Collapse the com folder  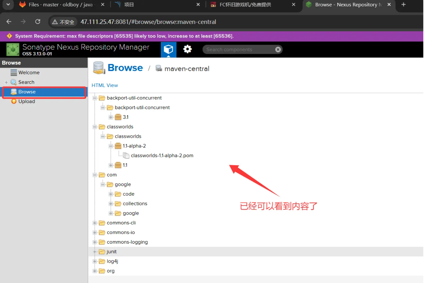tap(95, 175)
